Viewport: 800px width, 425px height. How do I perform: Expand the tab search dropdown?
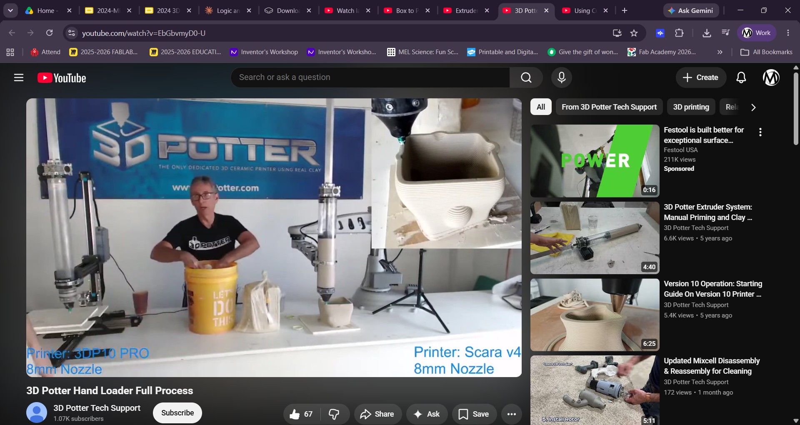pos(10,11)
